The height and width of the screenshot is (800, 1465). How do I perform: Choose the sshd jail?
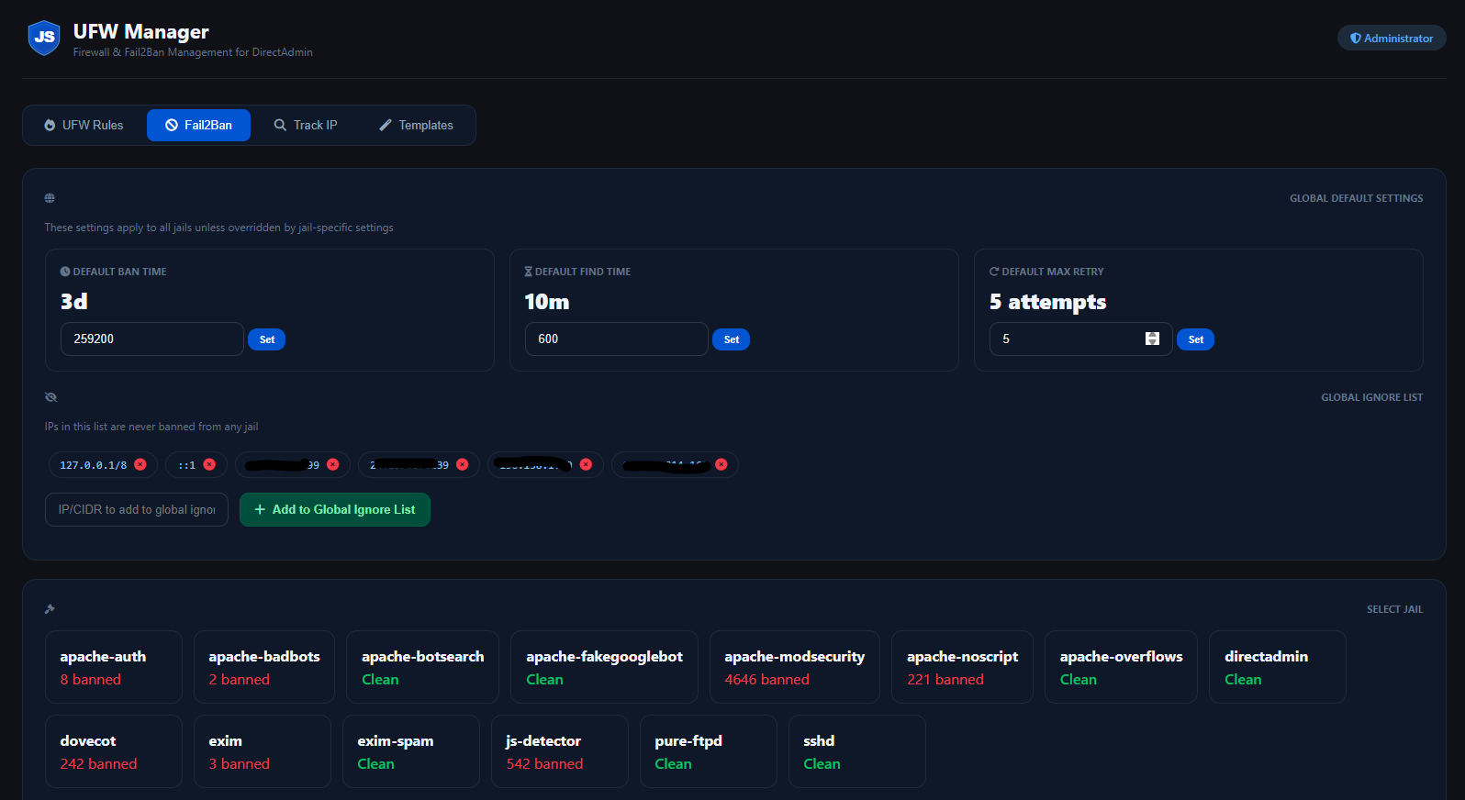click(856, 751)
